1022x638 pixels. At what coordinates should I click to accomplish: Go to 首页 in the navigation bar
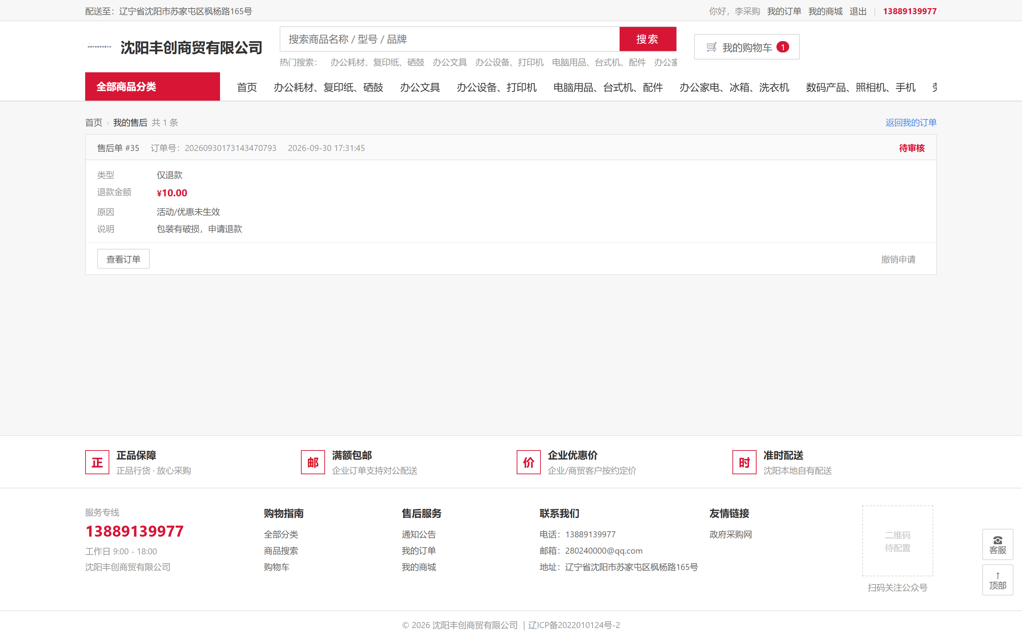[x=247, y=87]
